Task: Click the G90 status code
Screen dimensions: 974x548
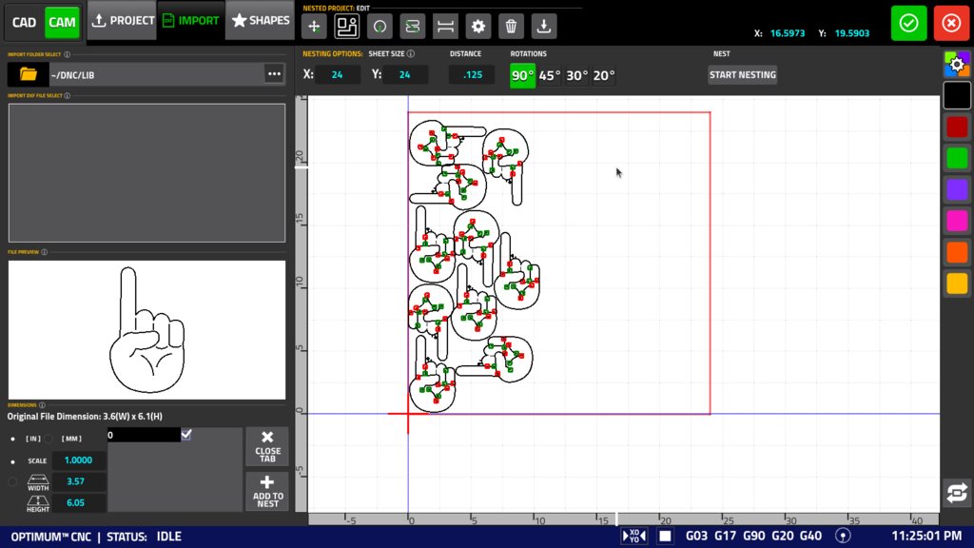Action: click(x=753, y=536)
